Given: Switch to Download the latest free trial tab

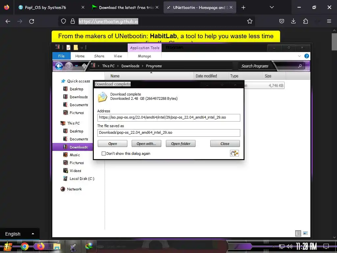Looking at the screenshot, I should click(x=125, y=7).
